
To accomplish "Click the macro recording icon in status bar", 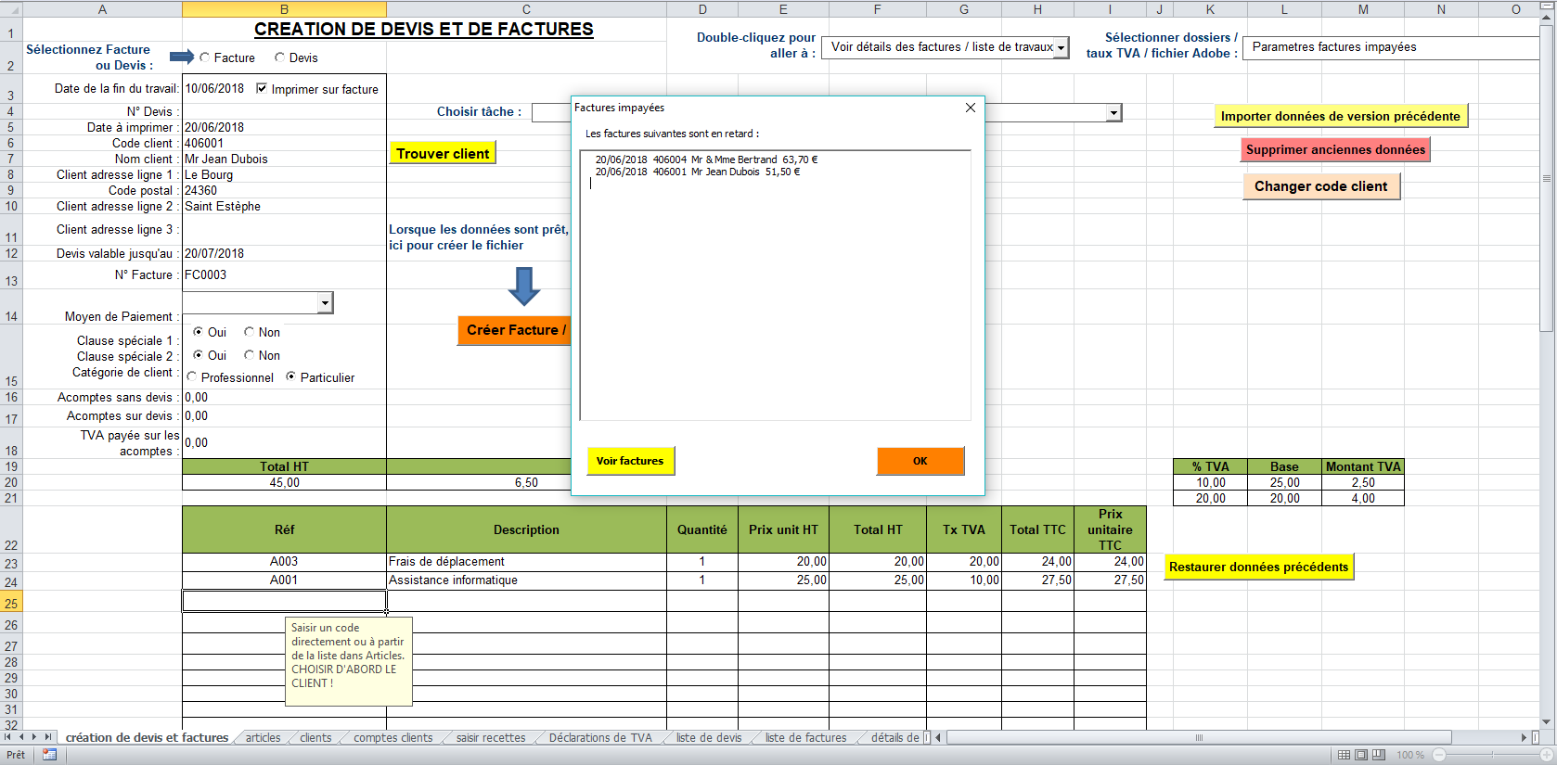I will click(x=49, y=755).
